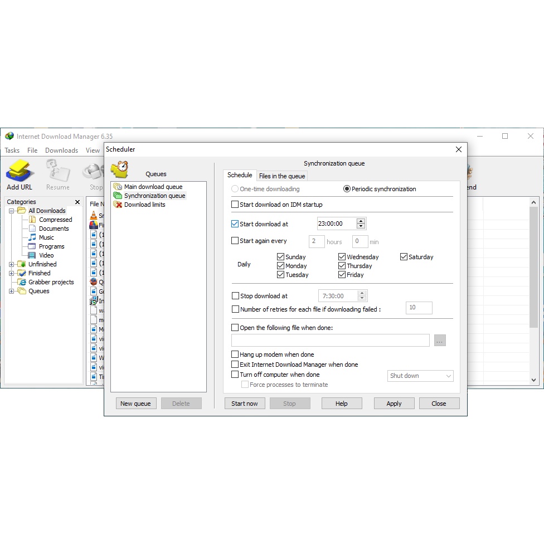Screen dimensions: 544x544
Task: Open the Download limits queue entry
Action: pyautogui.click(x=144, y=205)
